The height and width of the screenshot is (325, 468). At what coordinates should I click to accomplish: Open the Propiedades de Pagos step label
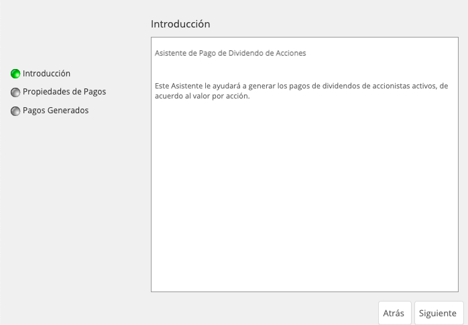tap(64, 92)
